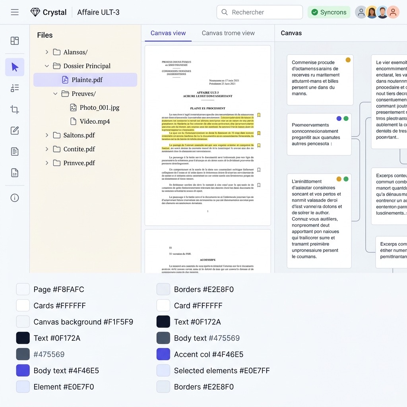Open Photo_001.jpg in file tree
This screenshot has width=407, height=407.
(x=99, y=108)
